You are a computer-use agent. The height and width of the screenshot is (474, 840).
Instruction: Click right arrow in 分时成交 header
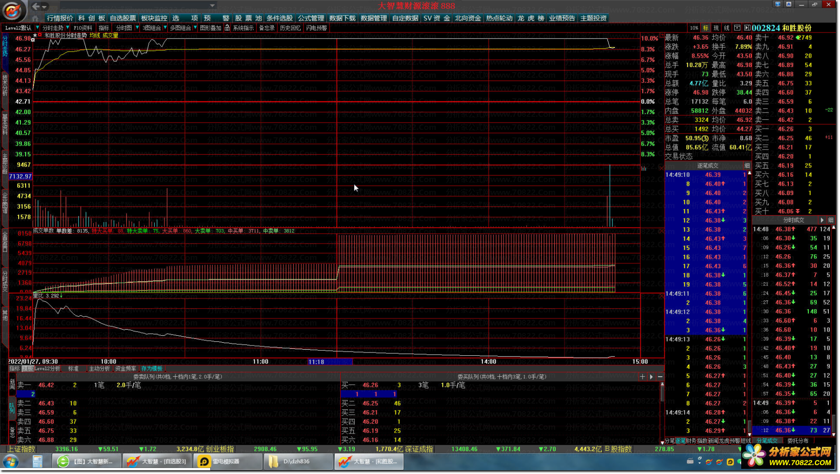822,220
